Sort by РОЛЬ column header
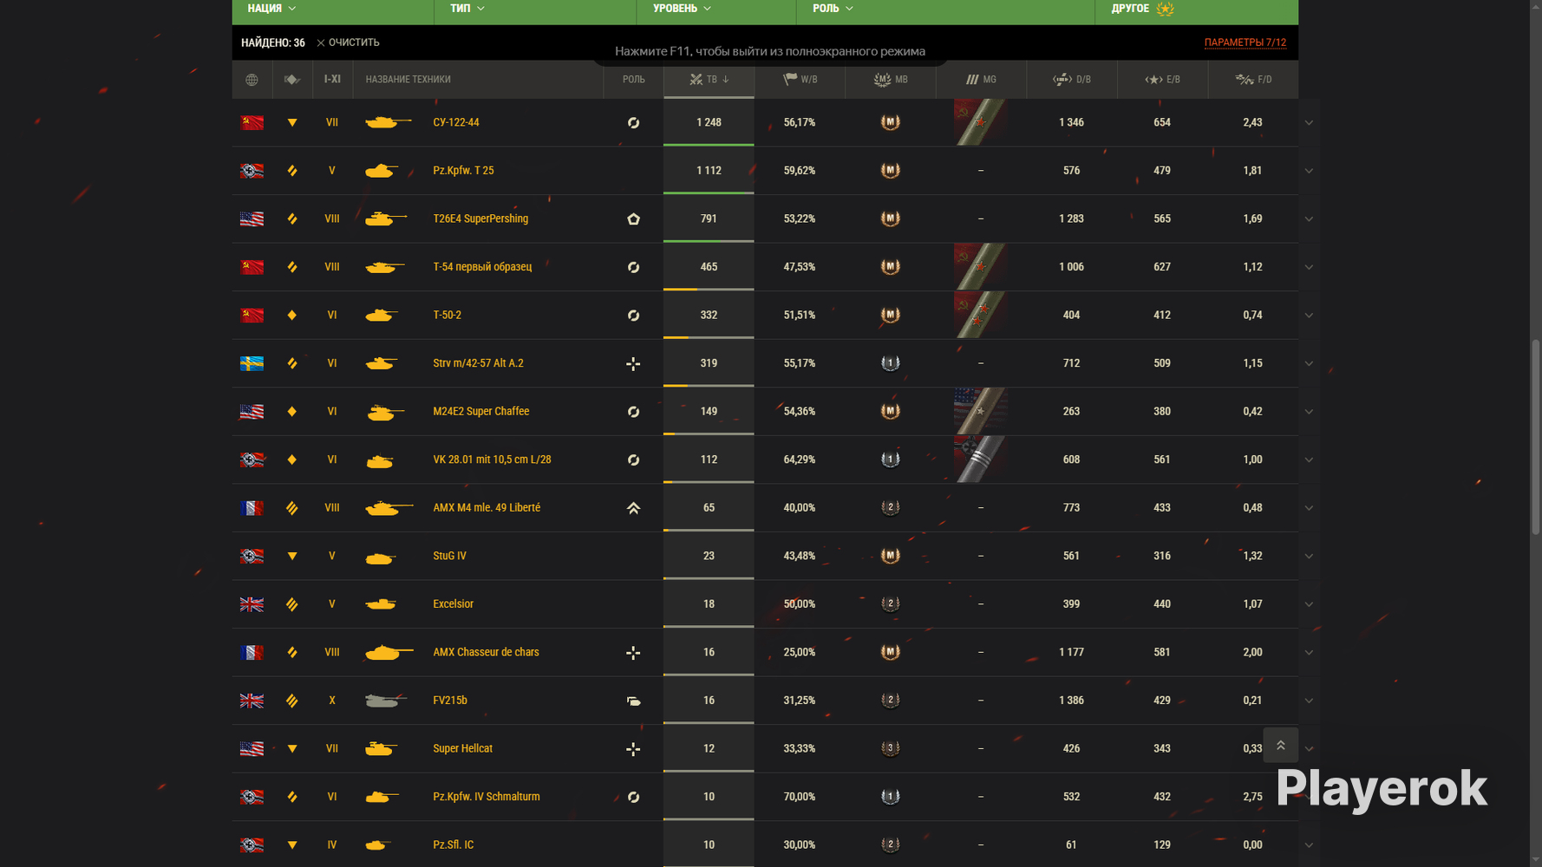The image size is (1542, 867). click(633, 80)
